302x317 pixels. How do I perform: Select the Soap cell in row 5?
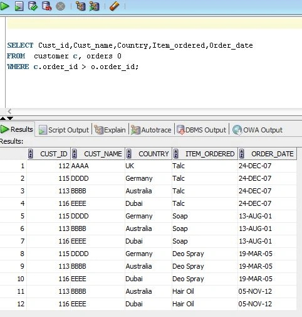(x=205, y=216)
